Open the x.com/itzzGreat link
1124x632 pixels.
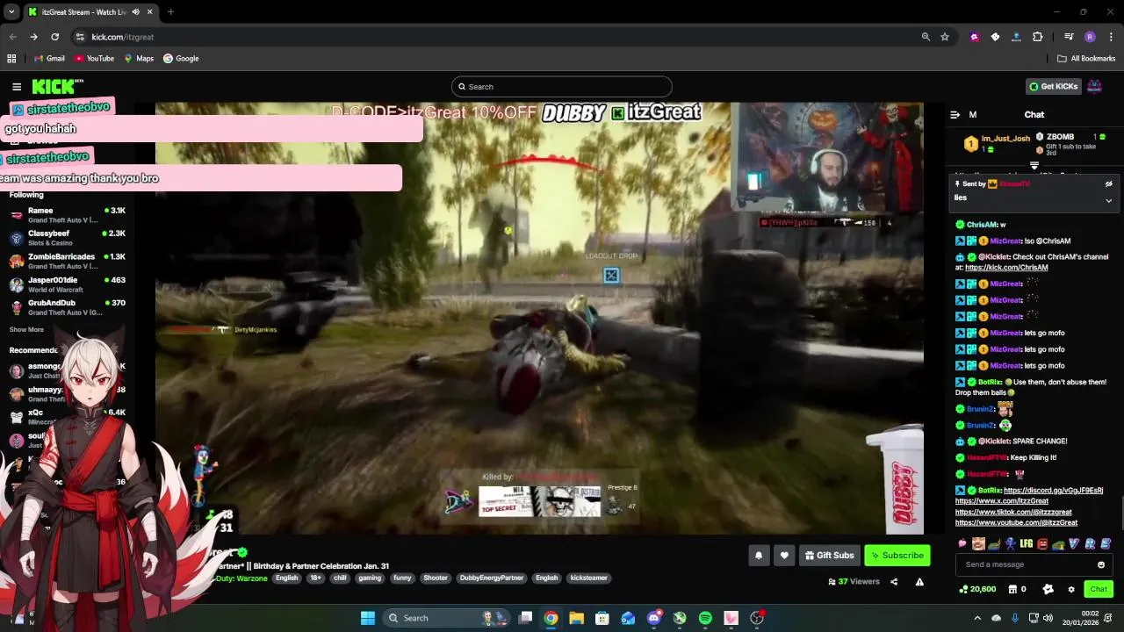pos(1002,501)
